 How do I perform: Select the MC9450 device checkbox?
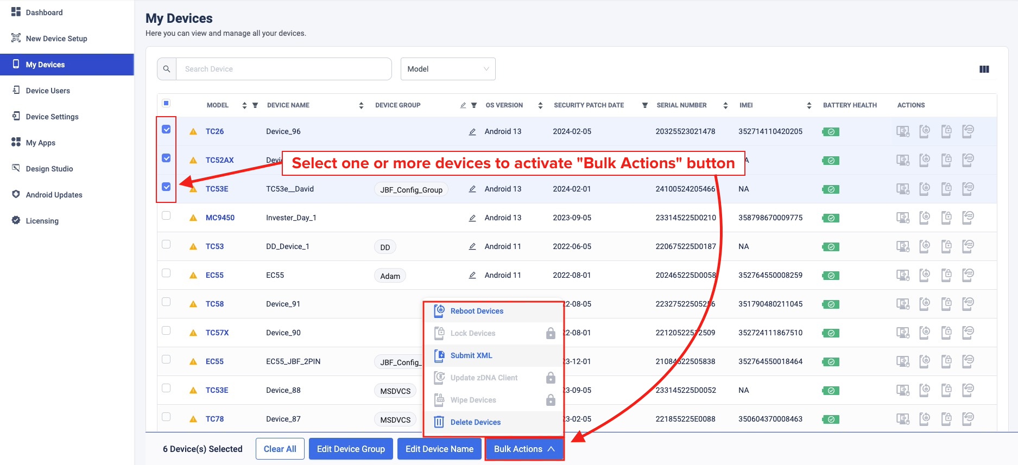point(166,216)
